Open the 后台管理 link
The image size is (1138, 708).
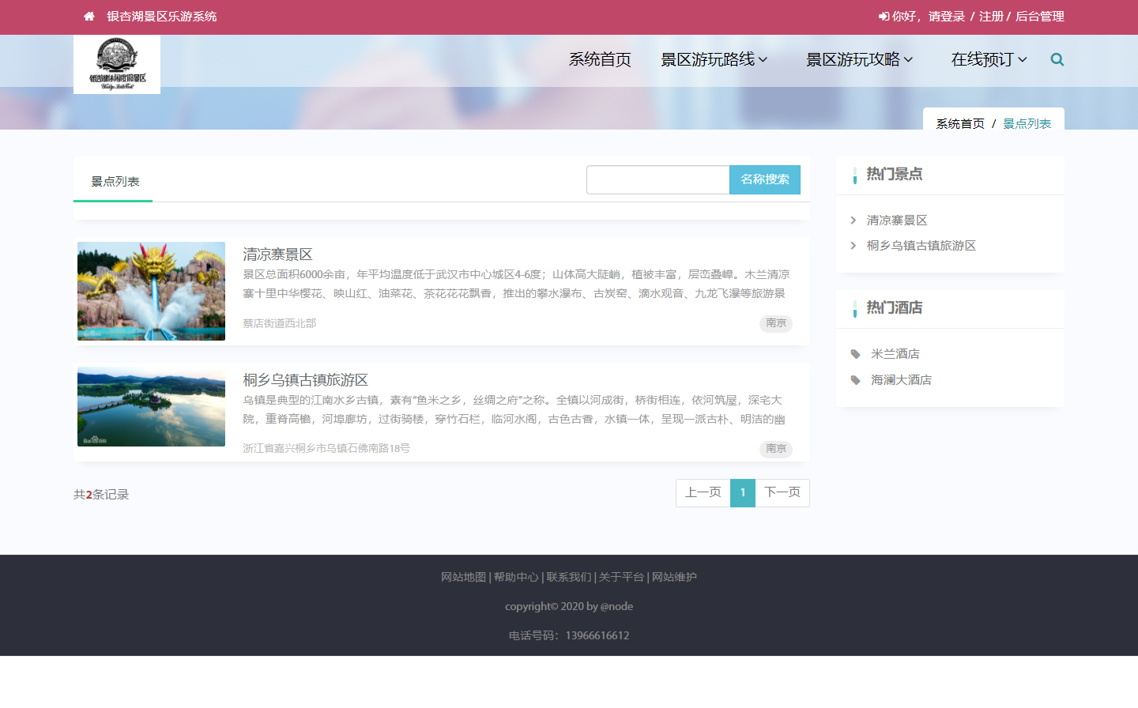1039,17
